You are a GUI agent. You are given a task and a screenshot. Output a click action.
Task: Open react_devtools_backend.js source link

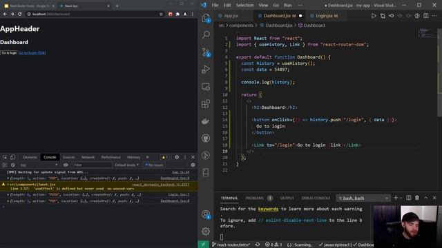click(161, 185)
